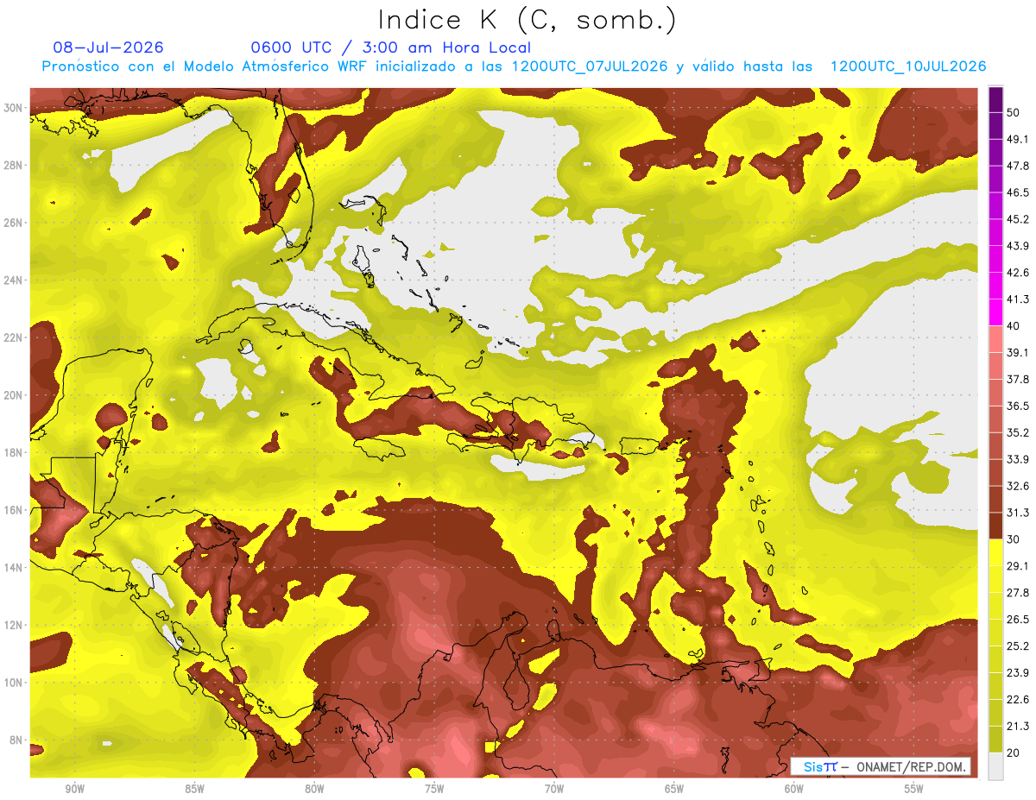Click the "0600 UTC / 3:00 am Hora Local" time label
This screenshot has height=800, width=1036.
pyautogui.click(x=390, y=47)
